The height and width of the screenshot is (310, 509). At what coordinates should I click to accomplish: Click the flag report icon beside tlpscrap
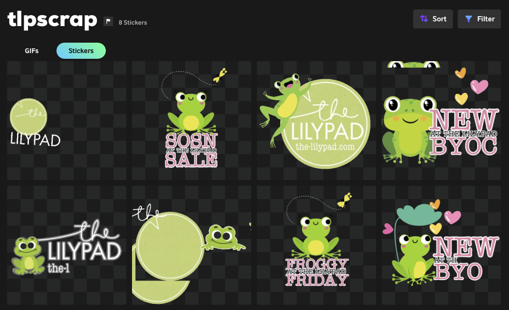[108, 21]
